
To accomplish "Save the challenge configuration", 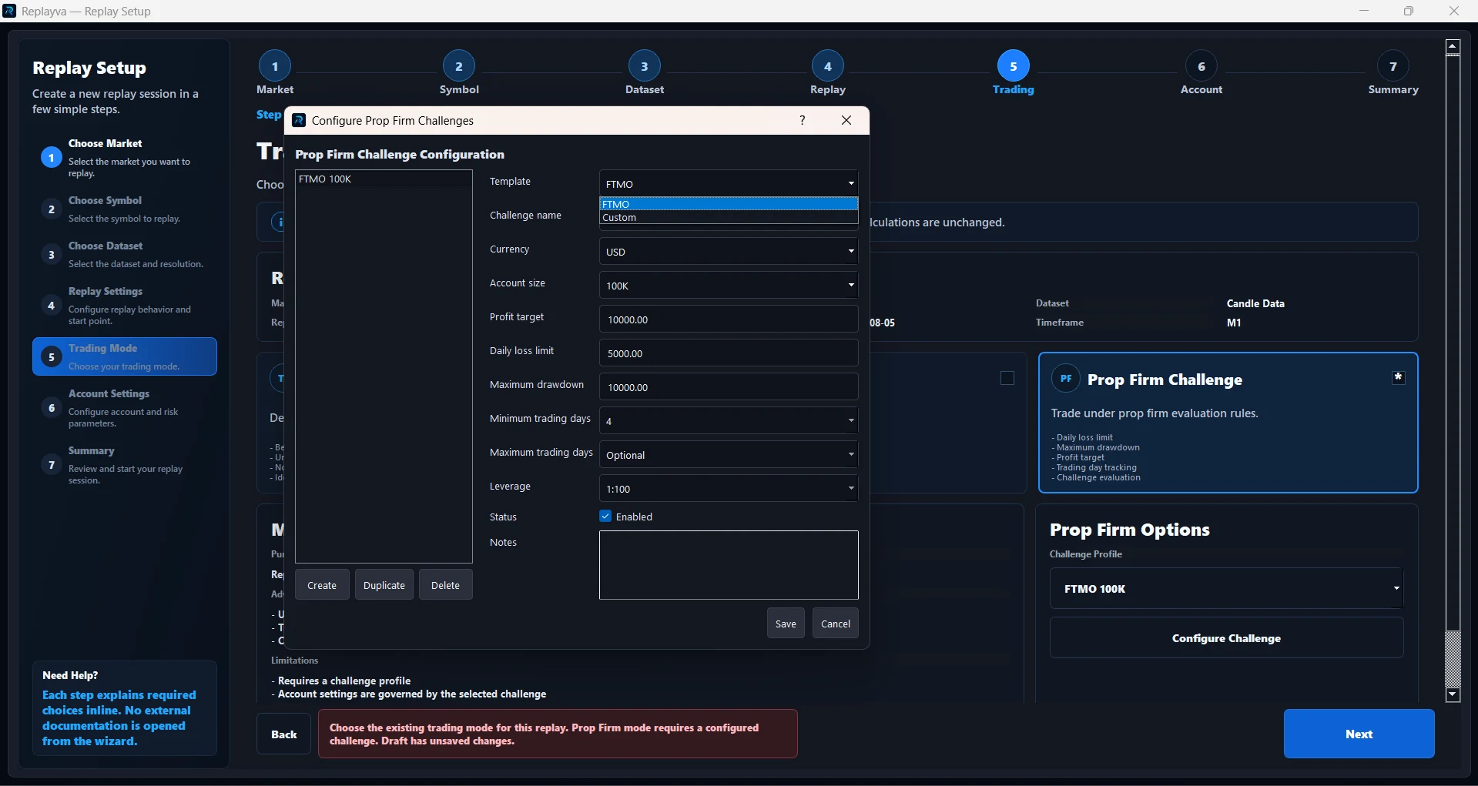I will [786, 624].
